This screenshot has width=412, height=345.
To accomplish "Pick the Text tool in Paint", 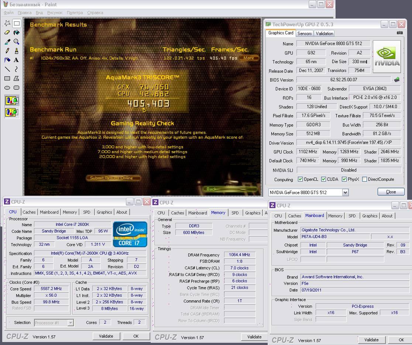I will (17, 60).
